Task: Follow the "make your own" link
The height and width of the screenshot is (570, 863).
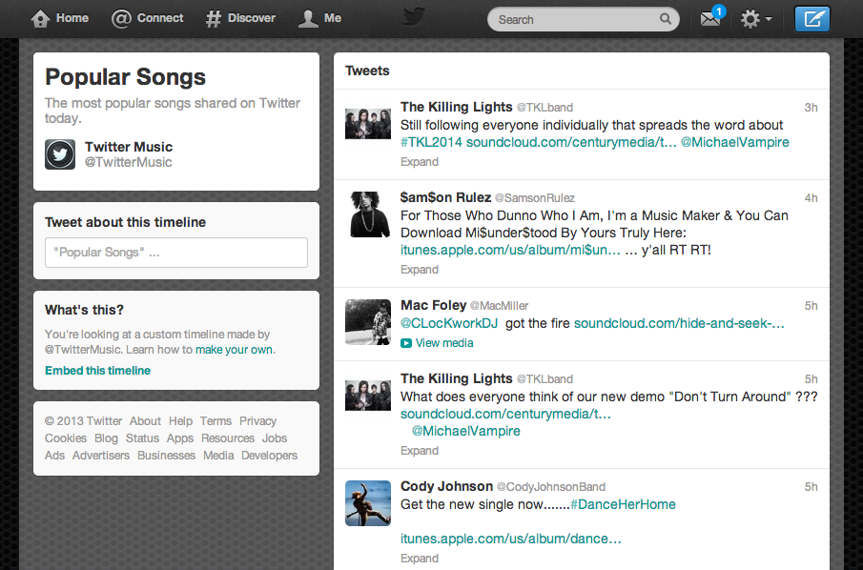Action: (235, 350)
